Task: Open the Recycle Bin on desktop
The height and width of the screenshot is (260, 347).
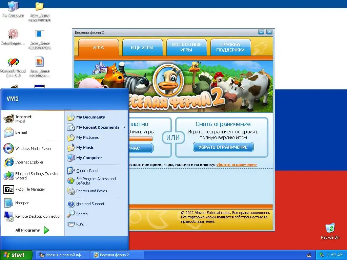Action: pyautogui.click(x=330, y=231)
